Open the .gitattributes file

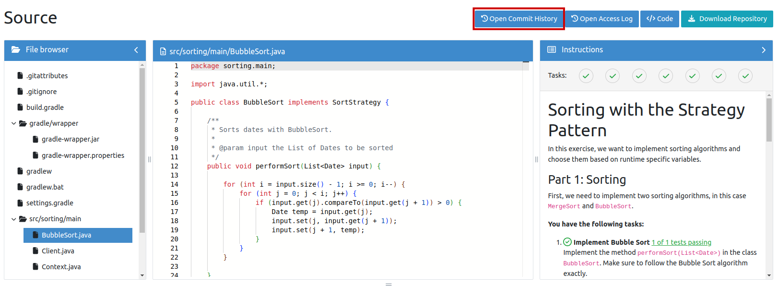(x=47, y=76)
